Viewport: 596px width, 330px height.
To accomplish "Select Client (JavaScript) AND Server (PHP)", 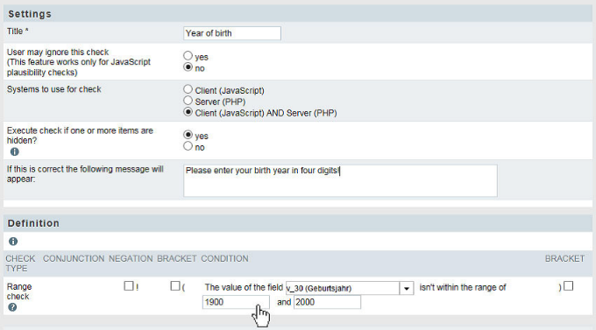I will pyautogui.click(x=188, y=112).
